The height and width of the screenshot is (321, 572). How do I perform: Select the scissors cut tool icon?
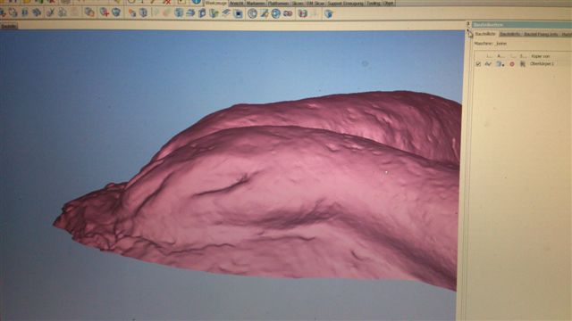click(x=50, y=13)
